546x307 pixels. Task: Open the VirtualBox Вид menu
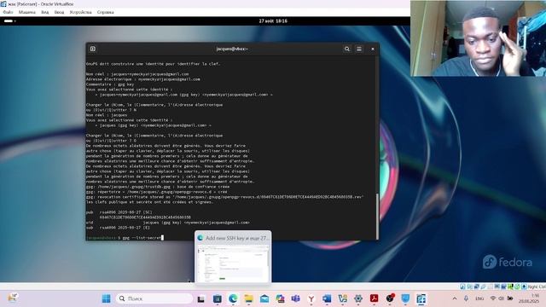45,12
